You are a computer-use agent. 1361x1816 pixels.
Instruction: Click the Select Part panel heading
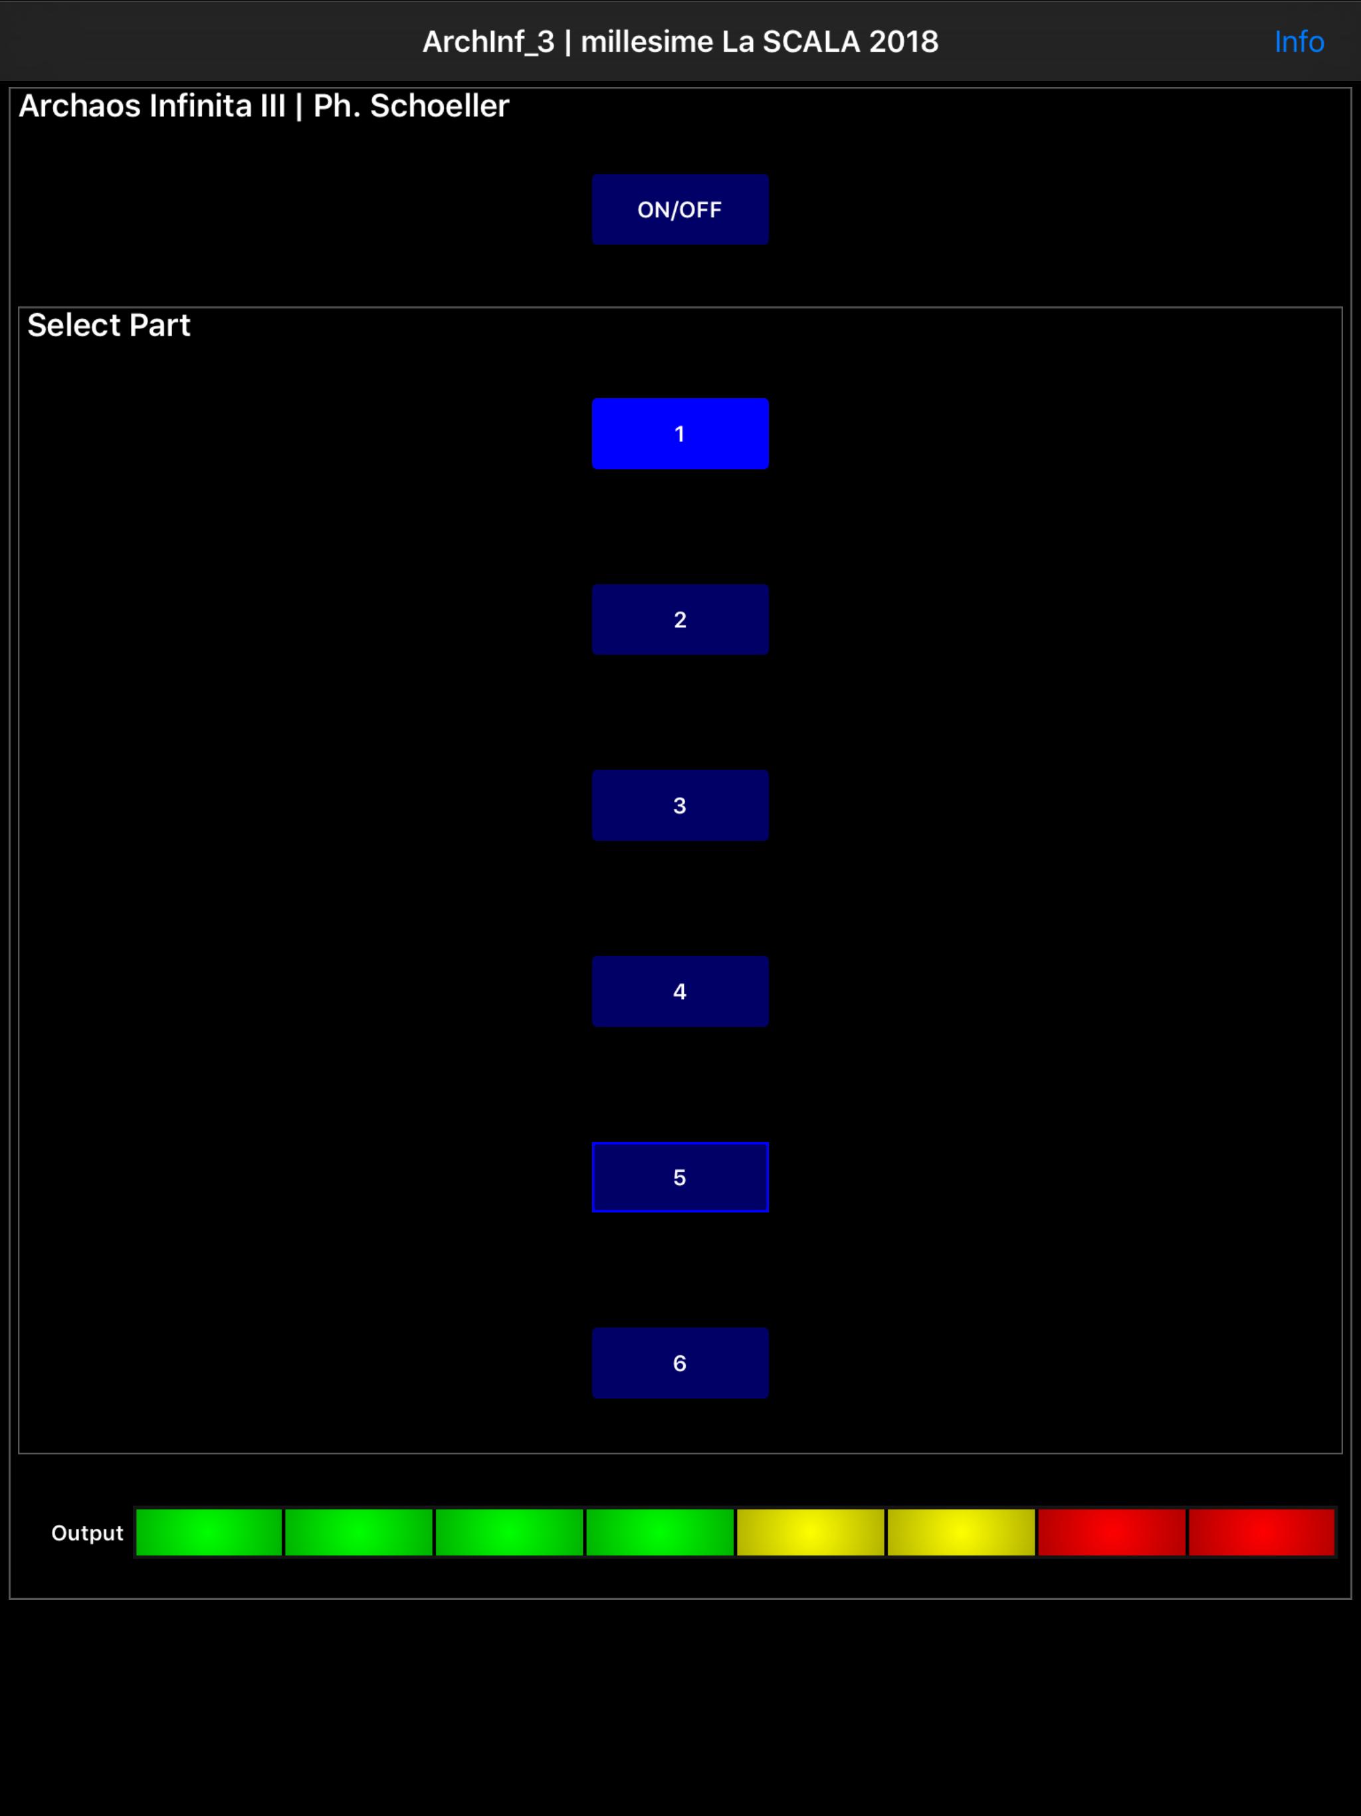(108, 325)
